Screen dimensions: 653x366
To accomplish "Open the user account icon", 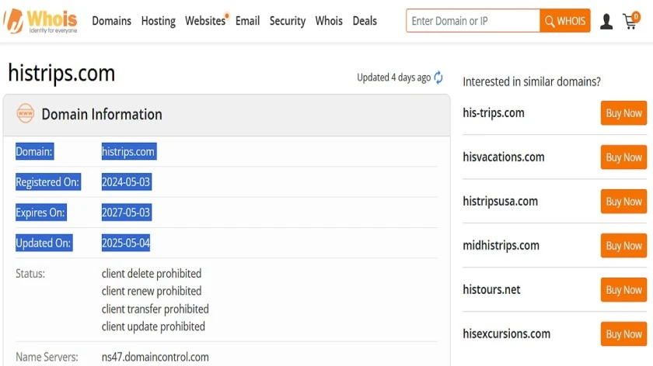I will [x=606, y=21].
